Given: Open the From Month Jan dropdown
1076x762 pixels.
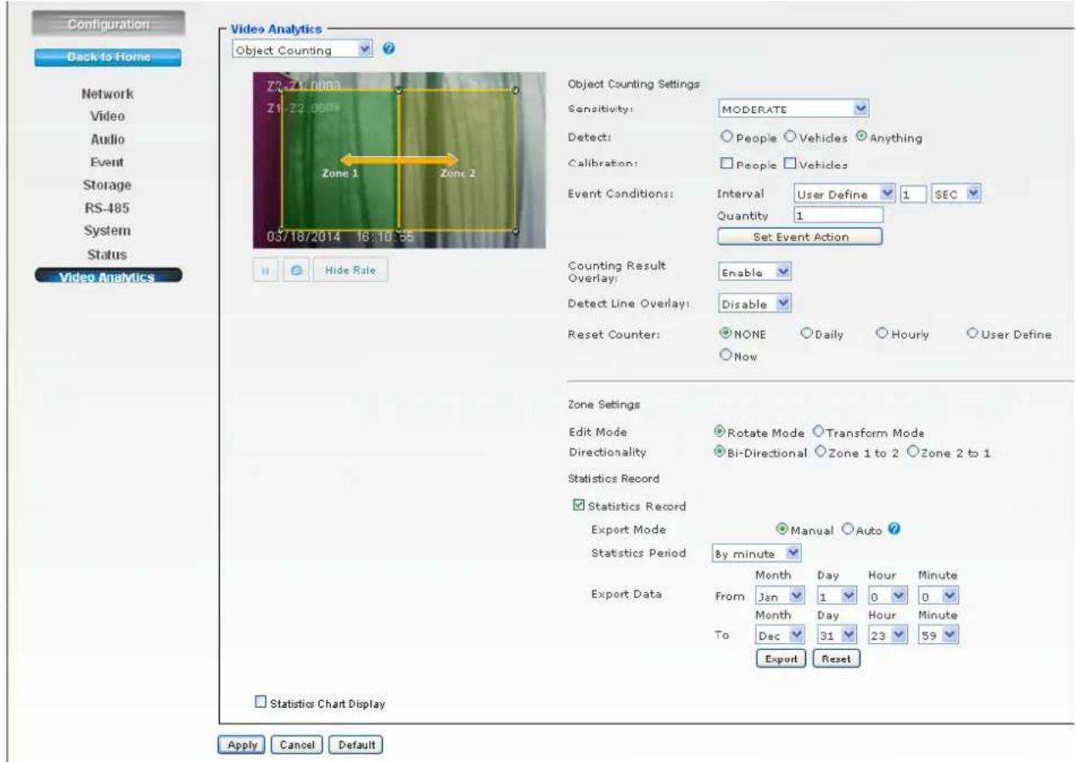Looking at the screenshot, I should [778, 597].
